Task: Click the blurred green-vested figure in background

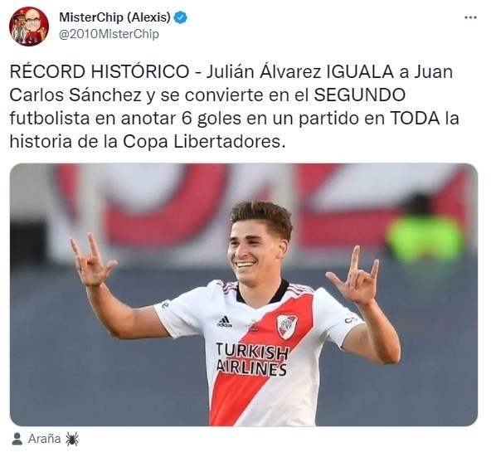Action: click(x=425, y=231)
